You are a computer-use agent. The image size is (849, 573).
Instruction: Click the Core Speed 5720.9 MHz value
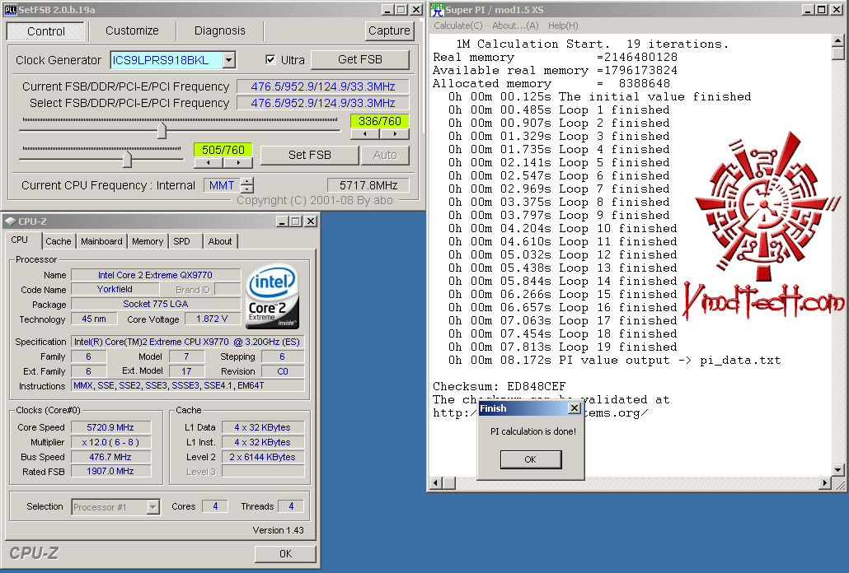pyautogui.click(x=110, y=427)
